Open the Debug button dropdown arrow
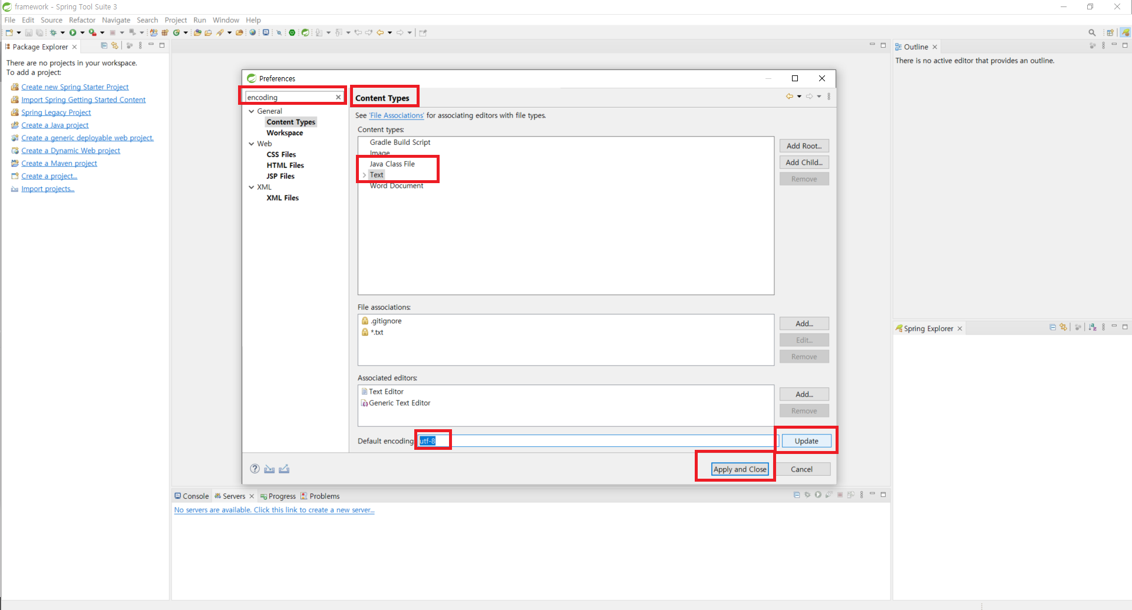The width and height of the screenshot is (1132, 610). (62, 33)
